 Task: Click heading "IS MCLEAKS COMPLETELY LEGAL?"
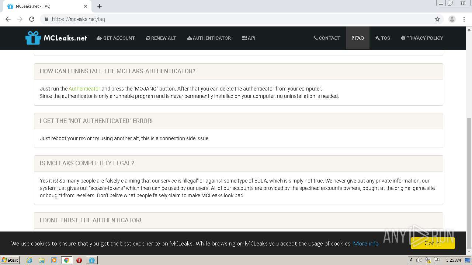[x=87, y=163]
